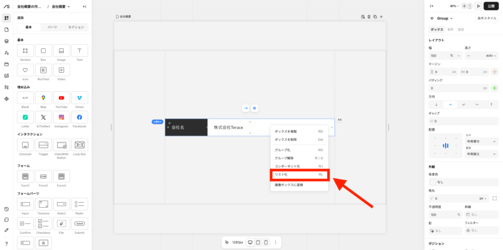Click the Section element icon
This screenshot has height=250, width=503.
coord(25,51)
